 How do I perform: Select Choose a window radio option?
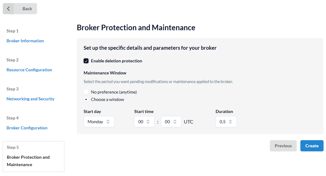(86, 99)
